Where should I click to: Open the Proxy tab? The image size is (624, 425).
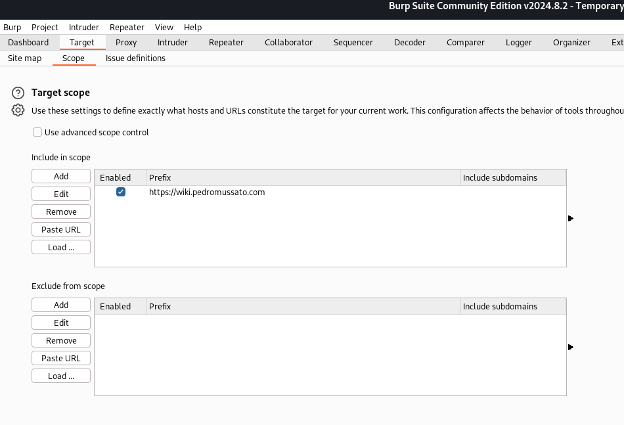tap(126, 43)
